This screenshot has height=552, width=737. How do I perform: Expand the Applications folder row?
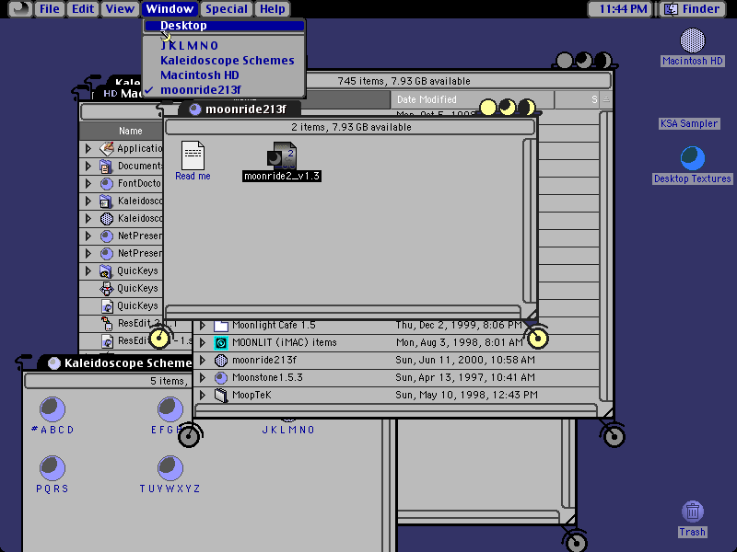(88, 149)
